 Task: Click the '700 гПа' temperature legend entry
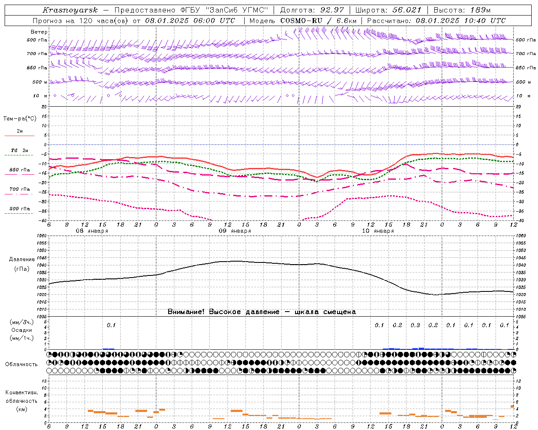(20, 189)
